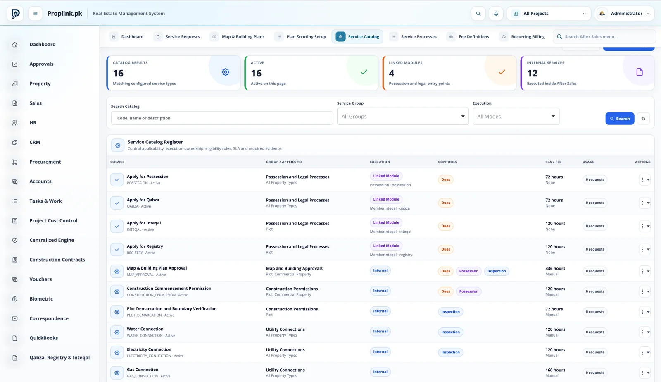
Task: Click the Linked Module badge for Apply for Registry
Action: coord(386,246)
